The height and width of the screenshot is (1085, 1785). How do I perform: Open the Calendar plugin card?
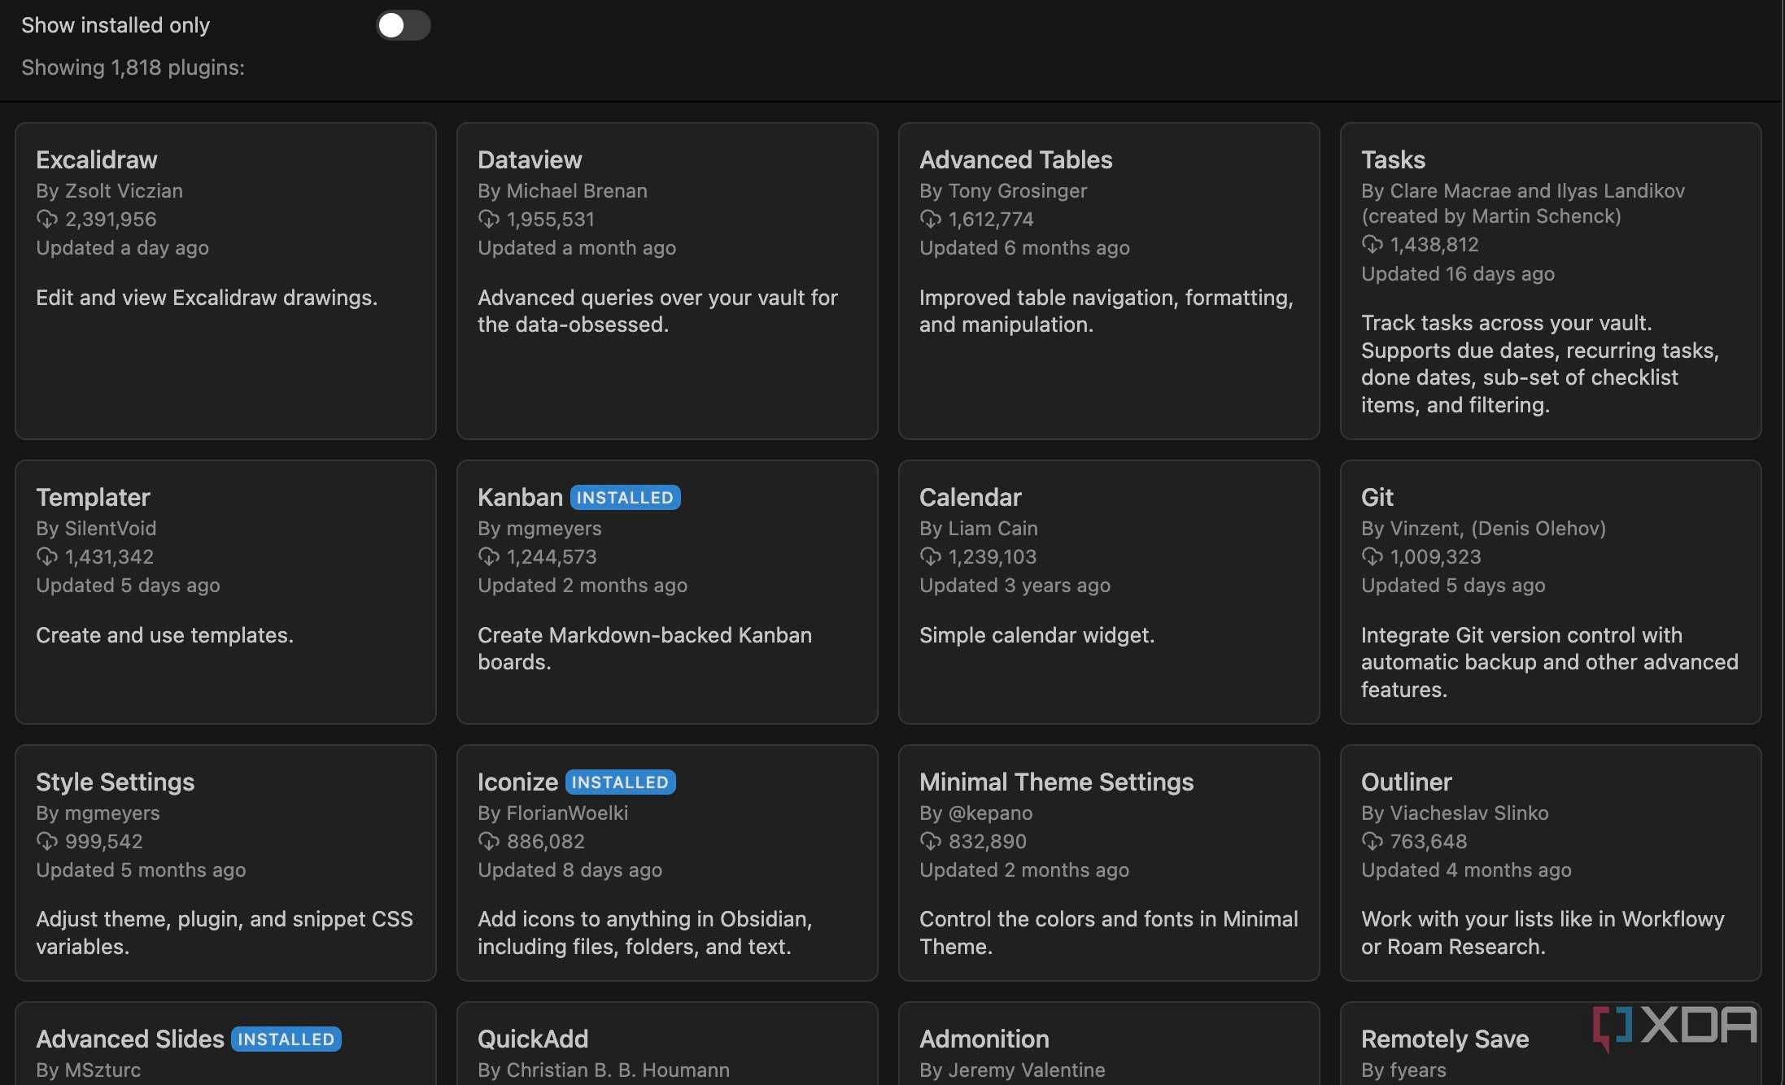pos(1109,592)
